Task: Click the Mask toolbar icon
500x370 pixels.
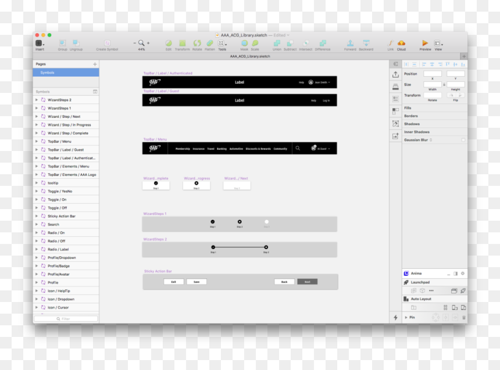Action: pyautogui.click(x=244, y=43)
